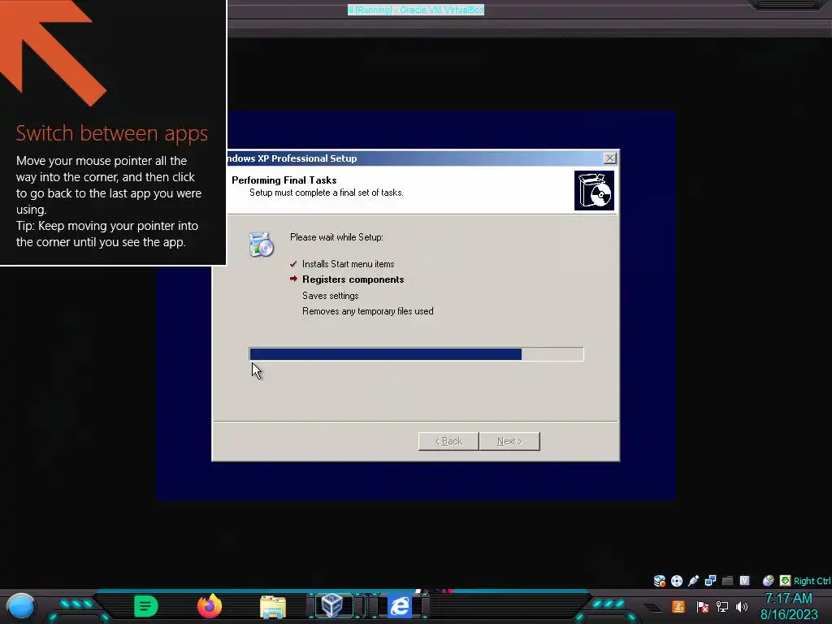Image resolution: width=832 pixels, height=624 pixels.
Task: Open Firefox from the taskbar
Action: pyautogui.click(x=210, y=606)
